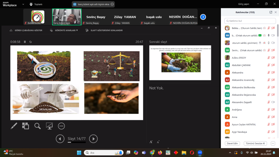The height and width of the screenshot is (157, 279).
Task: Pause the presentation timer
Action: tap(25, 42)
